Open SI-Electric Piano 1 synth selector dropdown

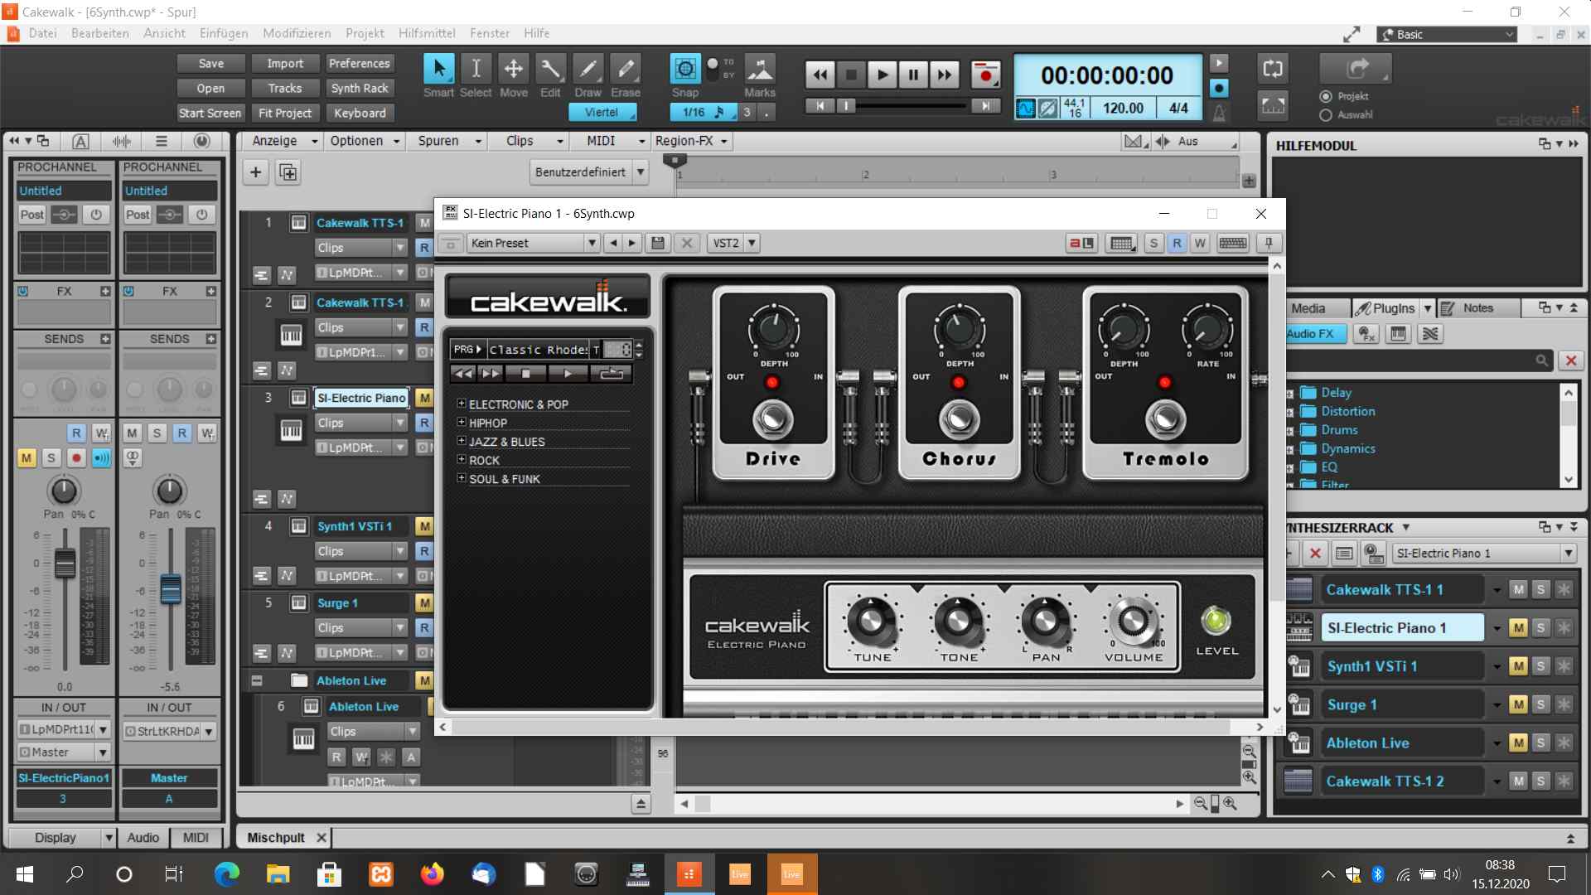1484,553
